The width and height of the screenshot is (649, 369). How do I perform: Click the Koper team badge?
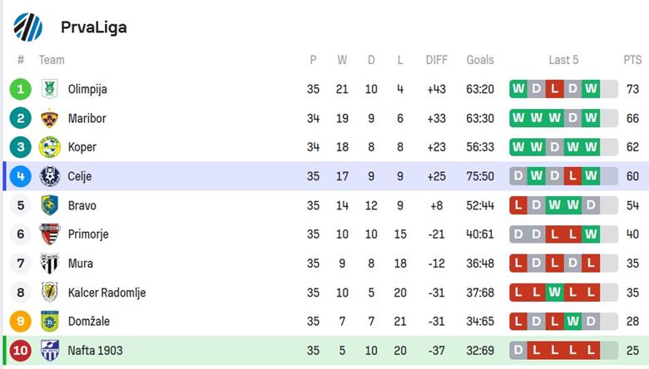point(50,147)
